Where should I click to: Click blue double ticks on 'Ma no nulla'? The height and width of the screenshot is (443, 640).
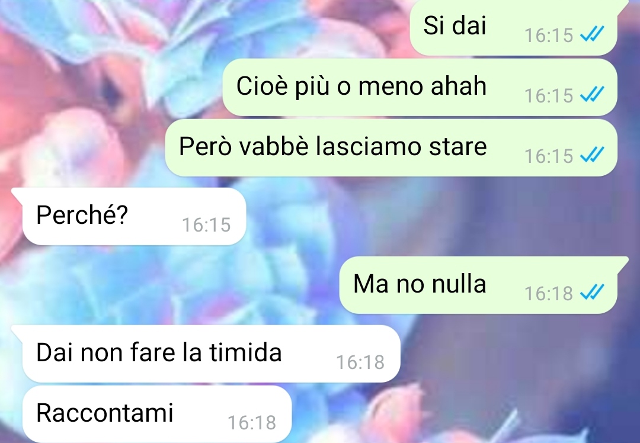point(592,293)
